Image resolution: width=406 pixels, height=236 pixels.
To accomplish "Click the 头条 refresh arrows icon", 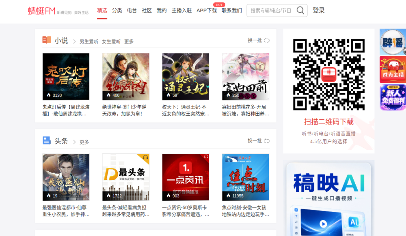I will pyautogui.click(x=267, y=141).
